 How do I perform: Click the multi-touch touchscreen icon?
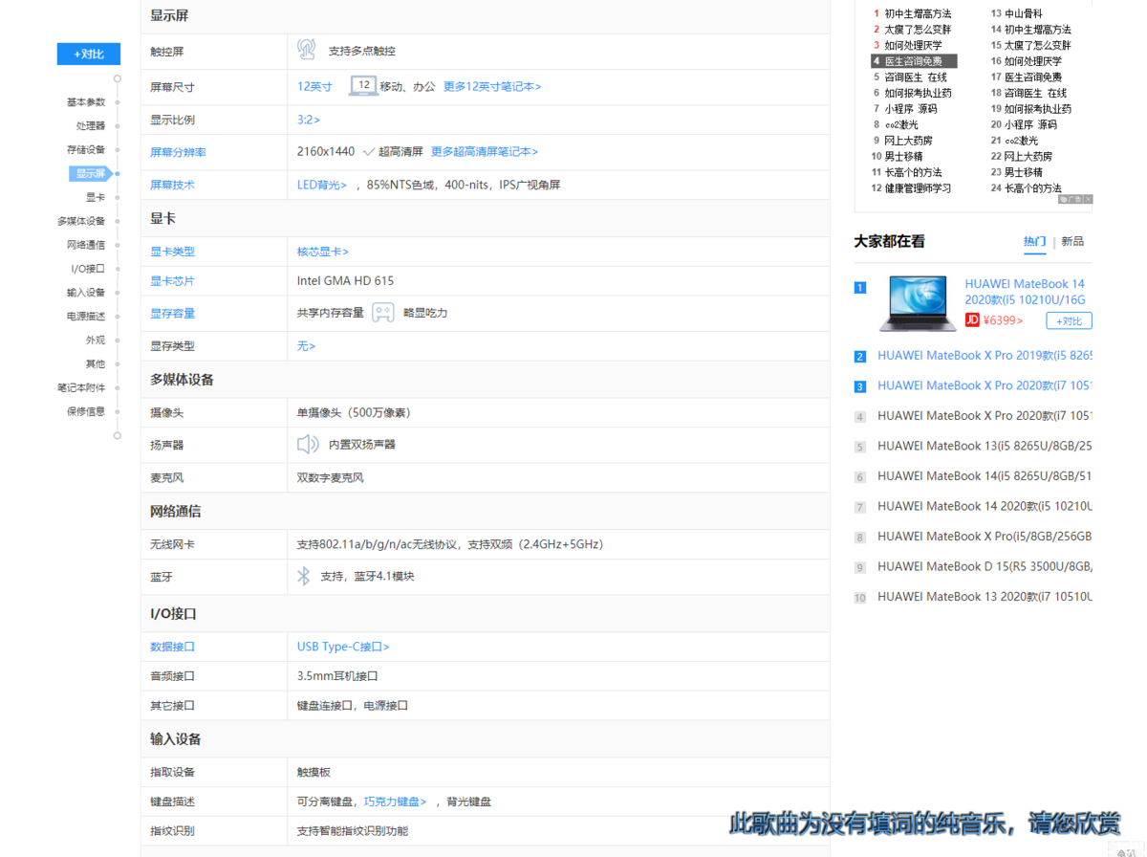pos(307,49)
